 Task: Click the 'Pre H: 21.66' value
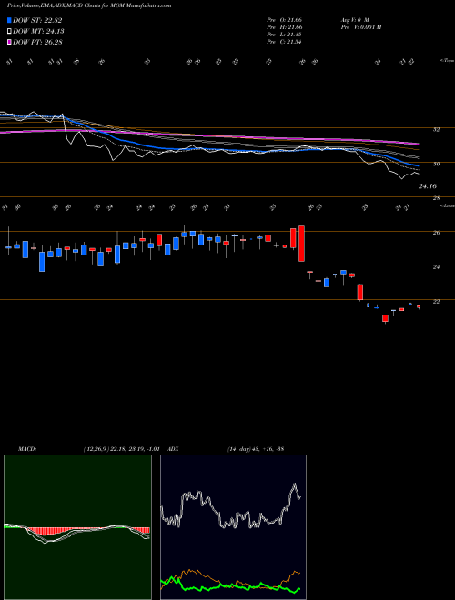tap(285, 27)
